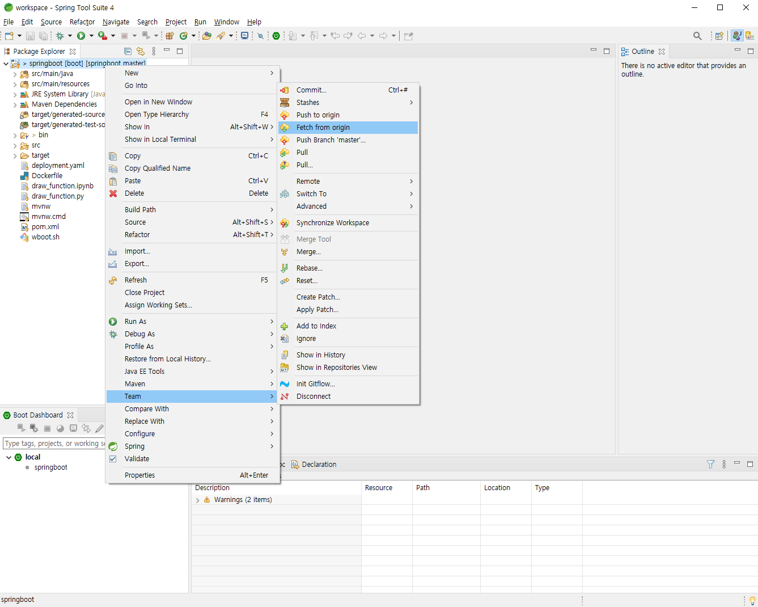Image resolution: width=758 pixels, height=607 pixels.
Task: Toggle Link with Editor in Package Explorer
Action: [x=141, y=51]
